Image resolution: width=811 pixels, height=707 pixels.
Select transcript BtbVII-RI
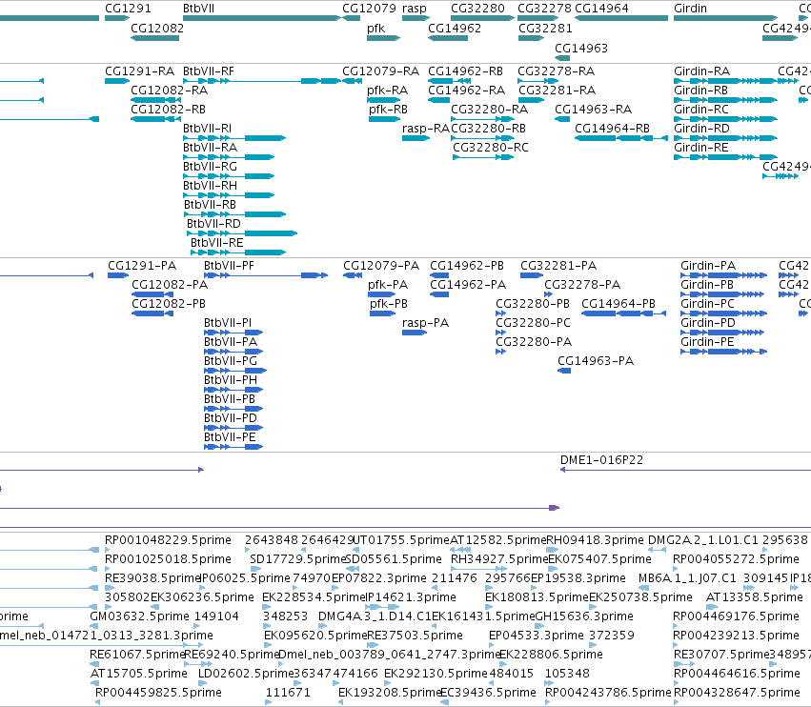click(x=208, y=129)
